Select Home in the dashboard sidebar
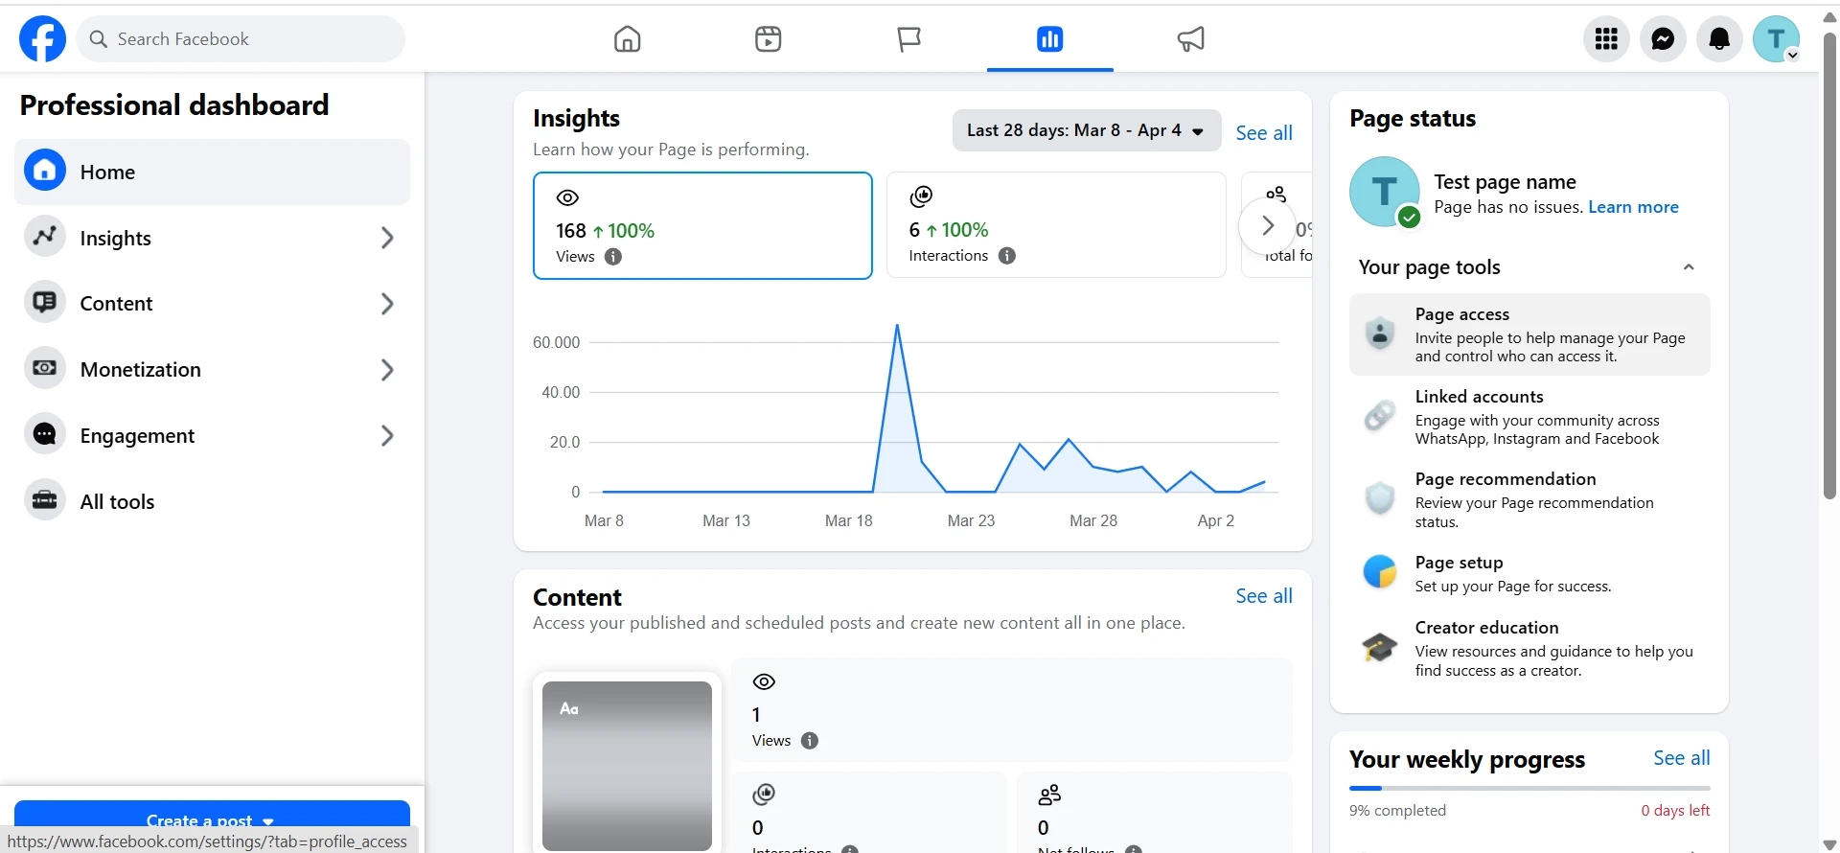The width and height of the screenshot is (1840, 853). pyautogui.click(x=212, y=172)
